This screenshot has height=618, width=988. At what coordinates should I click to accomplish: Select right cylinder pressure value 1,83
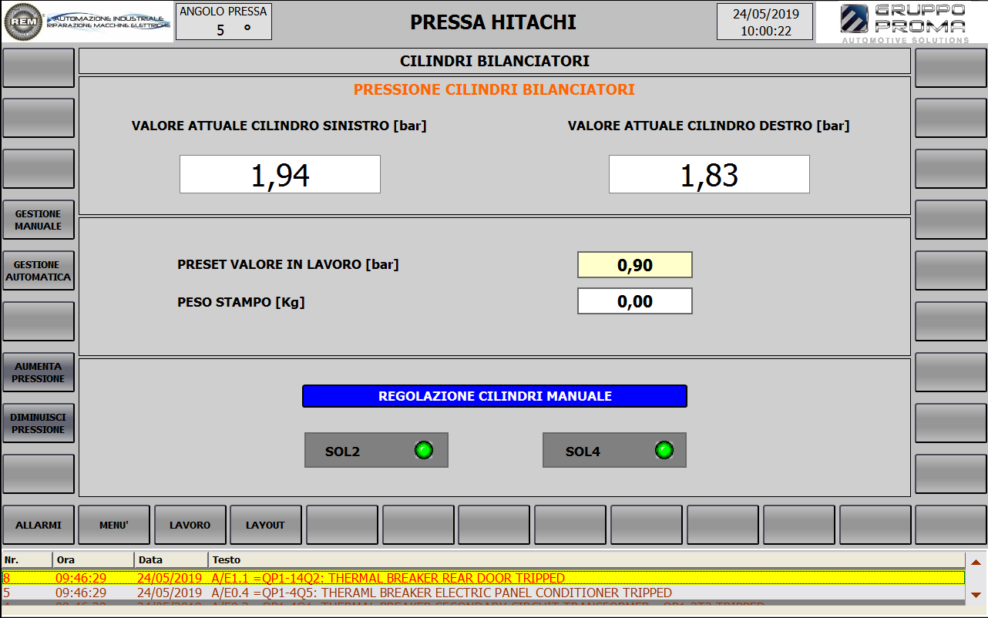(709, 174)
